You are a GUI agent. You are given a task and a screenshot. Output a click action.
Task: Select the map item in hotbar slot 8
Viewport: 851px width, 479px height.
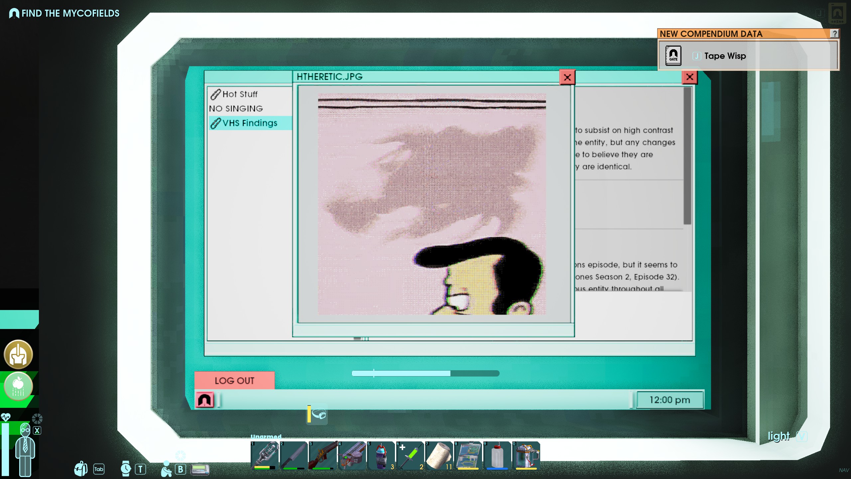tap(468, 455)
